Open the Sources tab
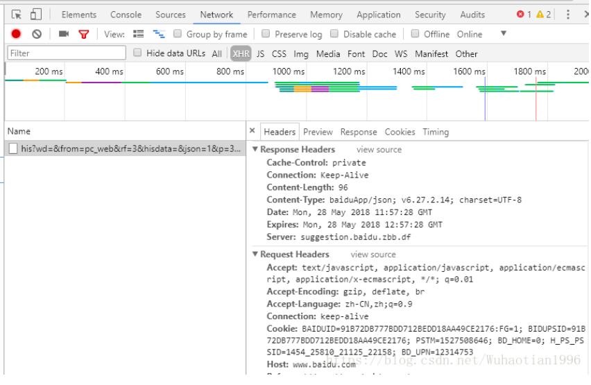 point(171,15)
